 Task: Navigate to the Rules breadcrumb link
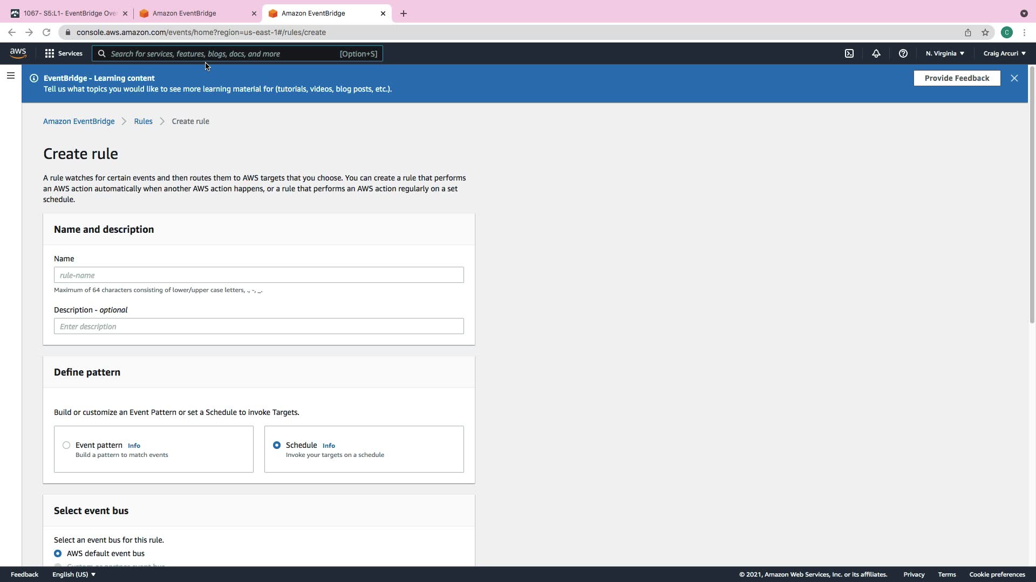pyautogui.click(x=143, y=121)
